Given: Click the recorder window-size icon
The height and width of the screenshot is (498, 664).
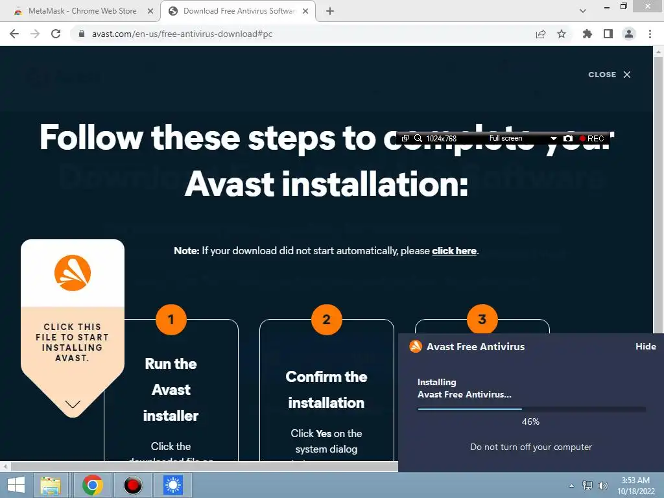Looking at the screenshot, I should pyautogui.click(x=405, y=139).
